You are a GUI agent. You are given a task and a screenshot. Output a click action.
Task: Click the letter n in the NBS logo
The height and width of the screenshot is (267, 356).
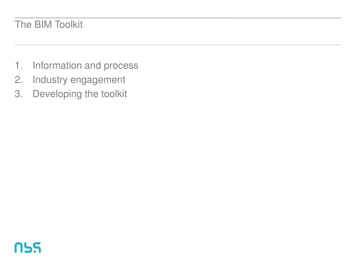click(19, 248)
